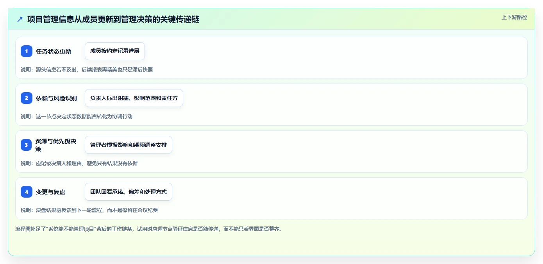Click the footer text starting 流程图补足了
Screen dimensions: 543x264
[x=148, y=229]
